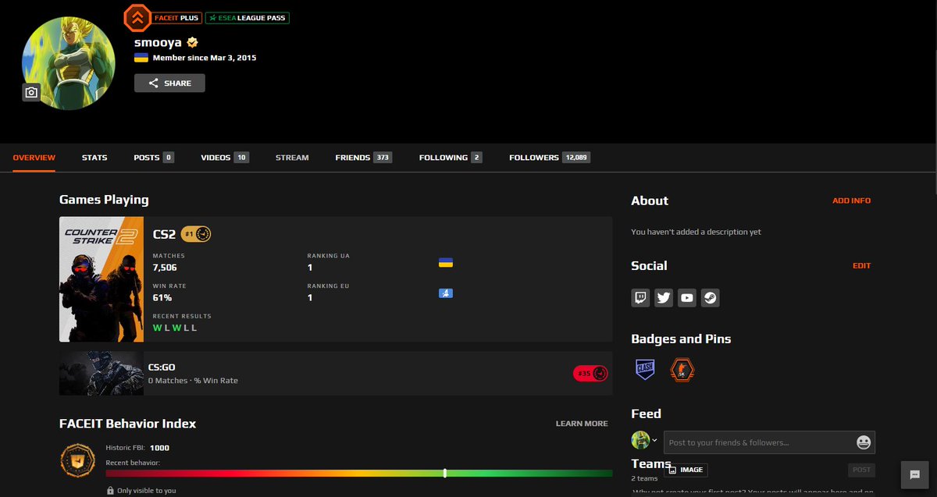Image resolution: width=937 pixels, height=497 pixels.
Task: Click EDIT in Social section
Action: pos(861,266)
